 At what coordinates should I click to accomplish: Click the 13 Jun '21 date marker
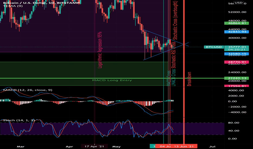click(184, 146)
